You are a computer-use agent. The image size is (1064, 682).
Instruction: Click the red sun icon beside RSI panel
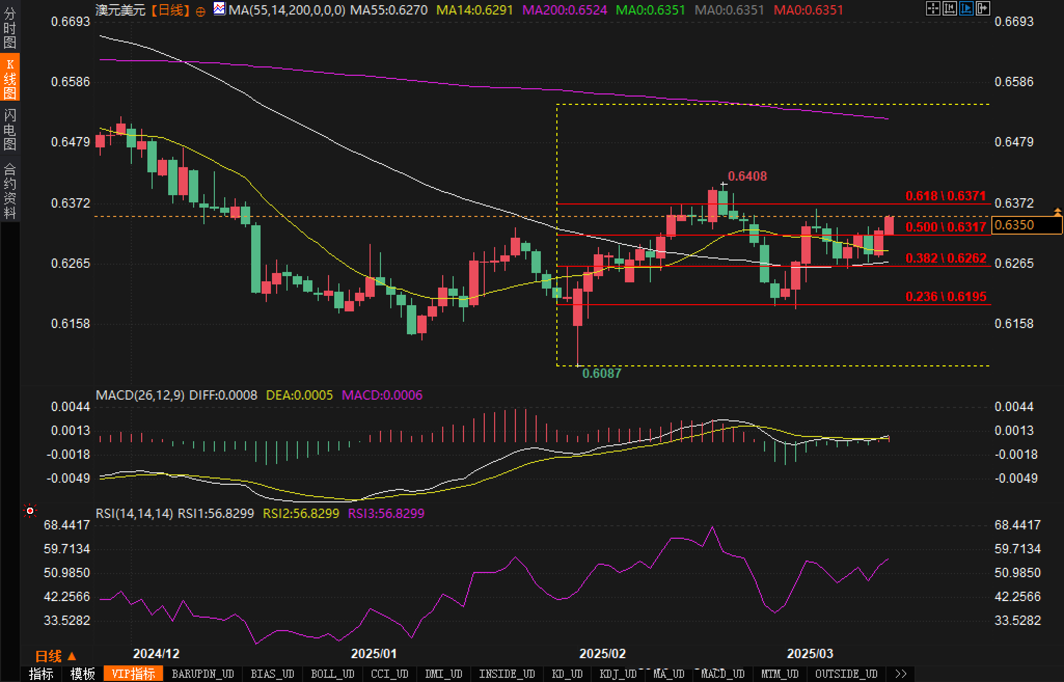[30, 511]
